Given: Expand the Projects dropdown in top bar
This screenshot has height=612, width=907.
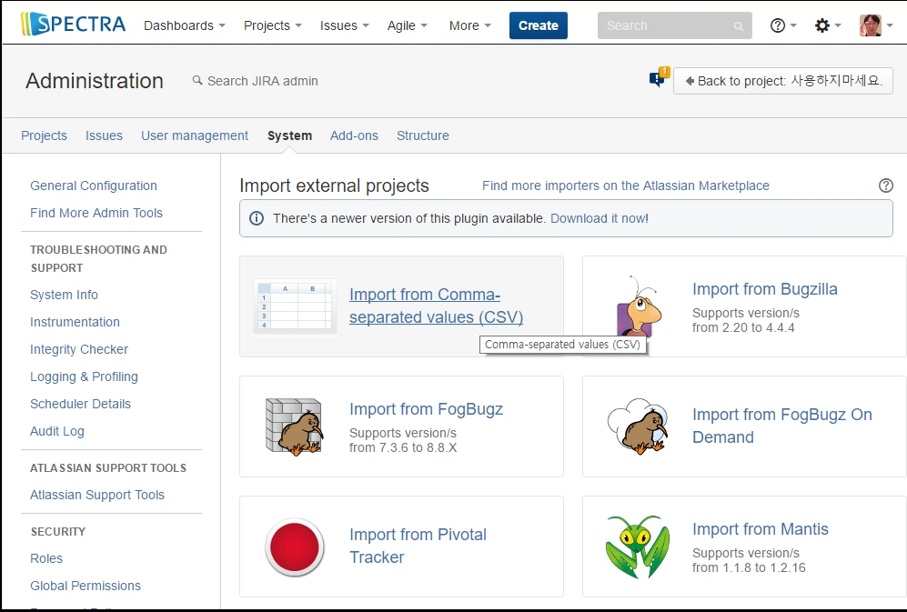Looking at the screenshot, I should (x=272, y=25).
